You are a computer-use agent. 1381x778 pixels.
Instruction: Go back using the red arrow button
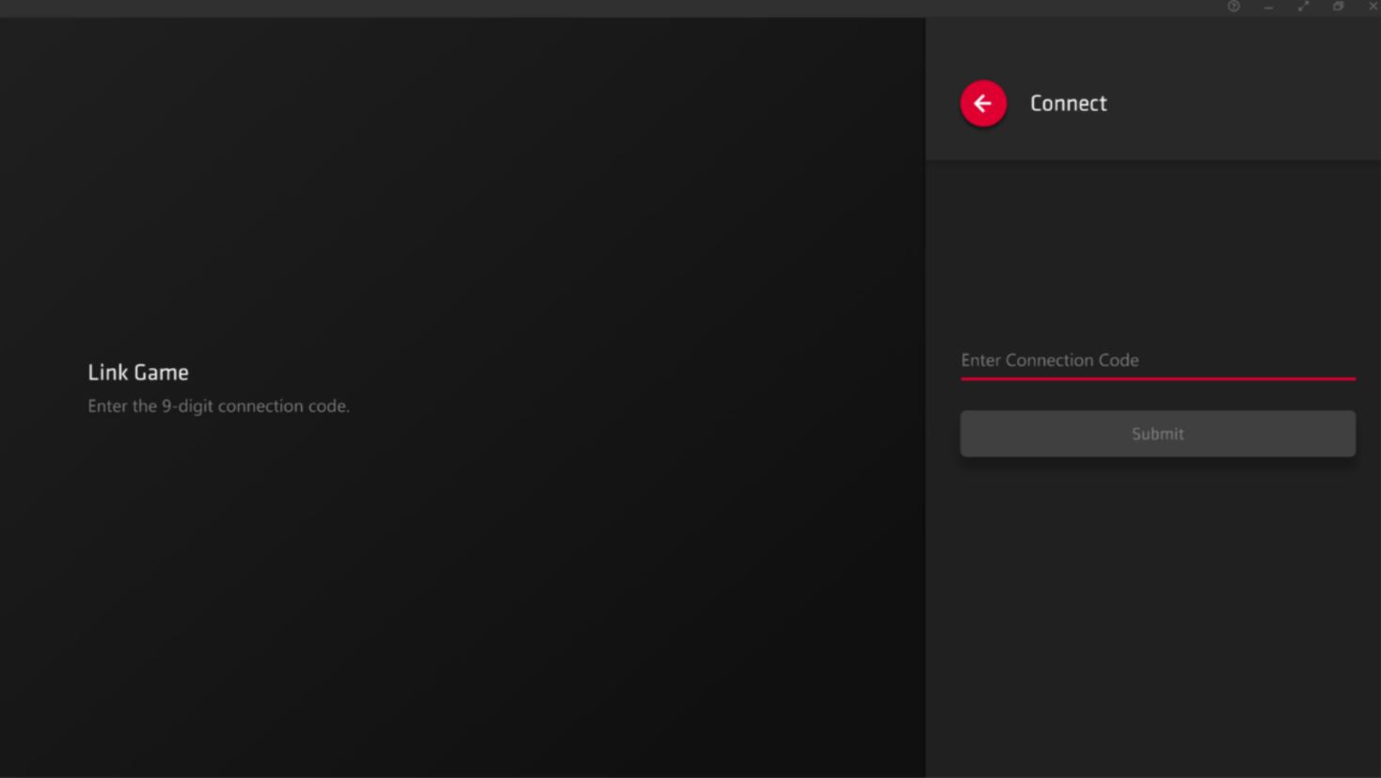pos(983,103)
